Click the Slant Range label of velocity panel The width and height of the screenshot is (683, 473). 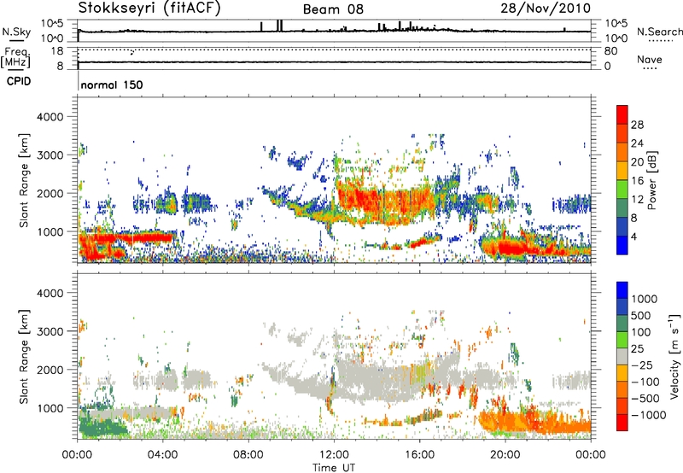24,356
